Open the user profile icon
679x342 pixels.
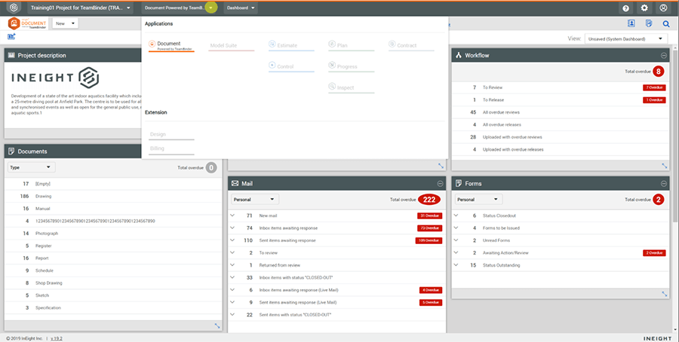[663, 8]
